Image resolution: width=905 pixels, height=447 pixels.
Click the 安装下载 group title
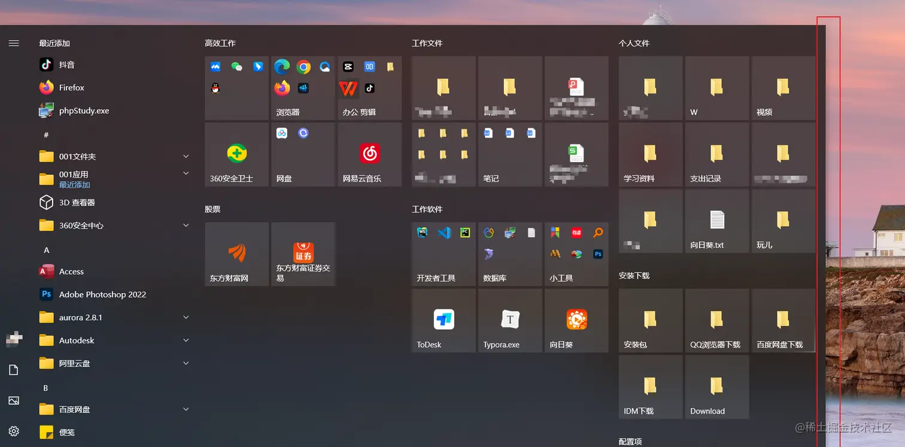[x=634, y=276]
